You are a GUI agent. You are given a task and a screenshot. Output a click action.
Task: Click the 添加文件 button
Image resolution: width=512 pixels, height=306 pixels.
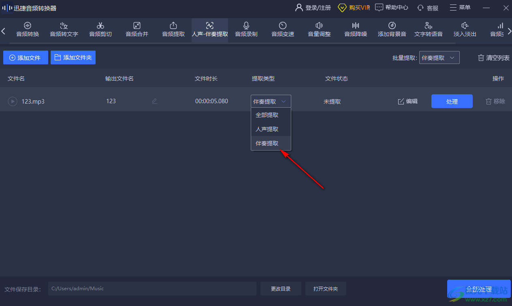tap(26, 58)
